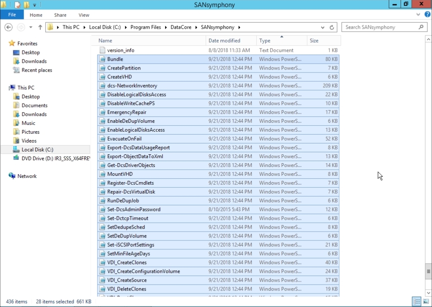
Task: Click the scrollbar up arrow
Action: [428, 40]
